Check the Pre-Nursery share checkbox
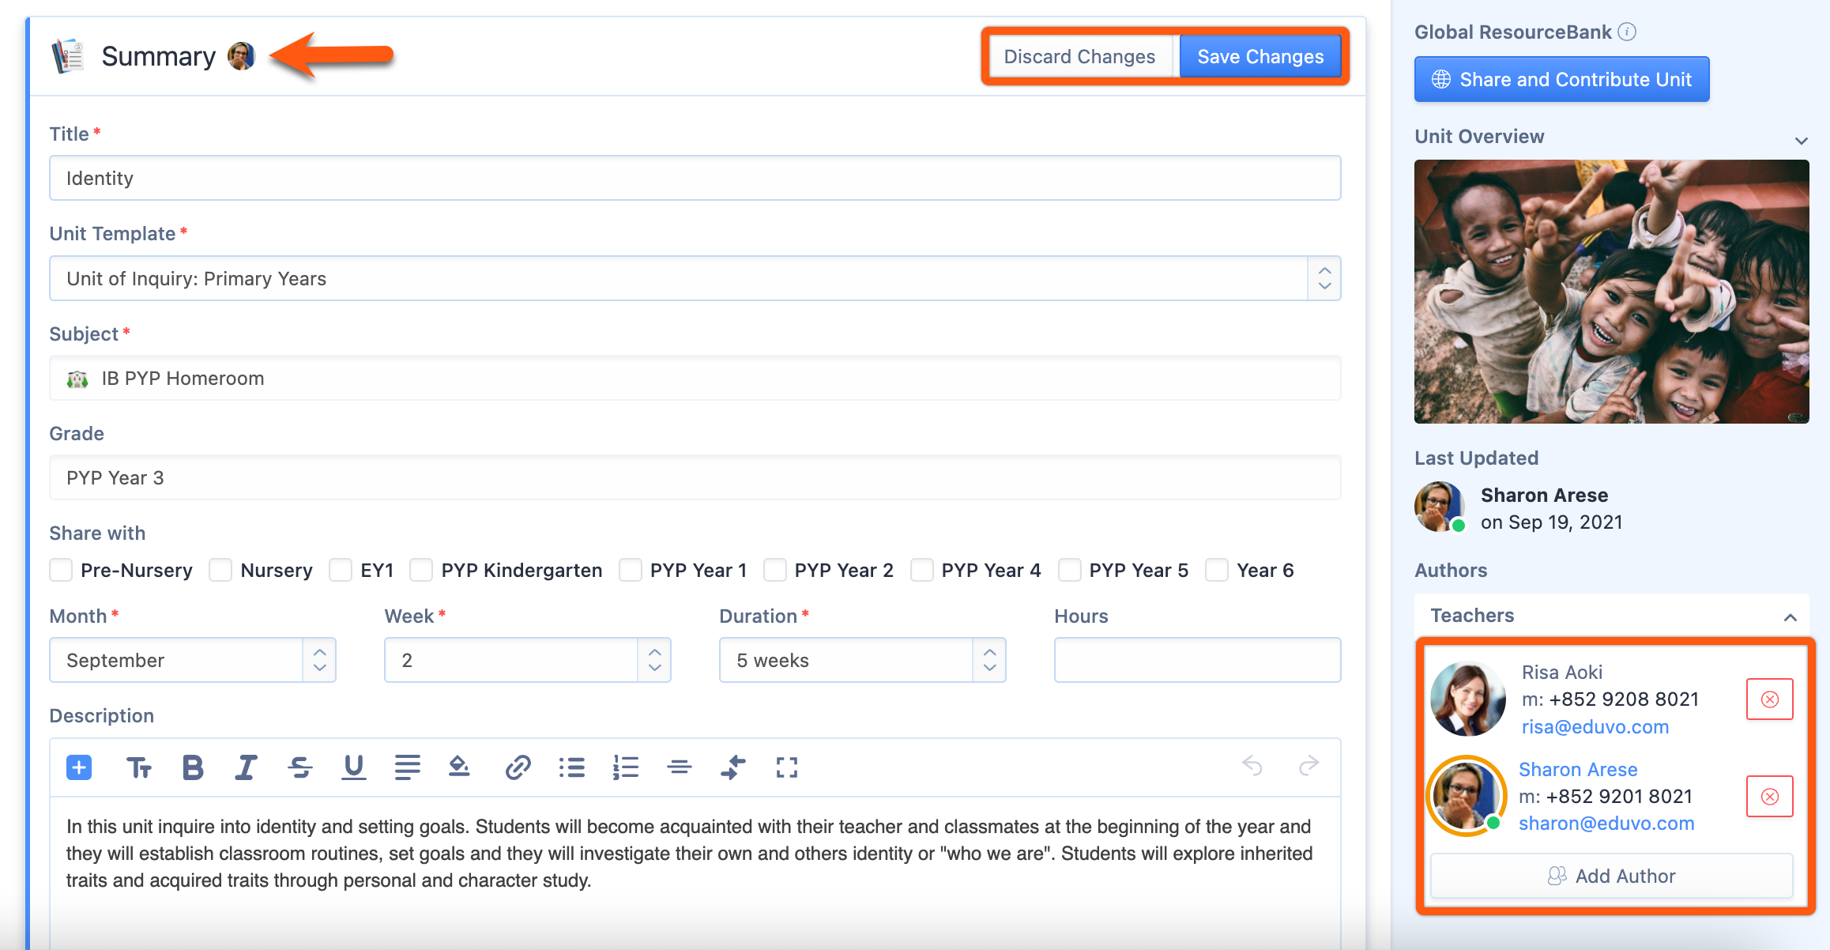 point(61,570)
